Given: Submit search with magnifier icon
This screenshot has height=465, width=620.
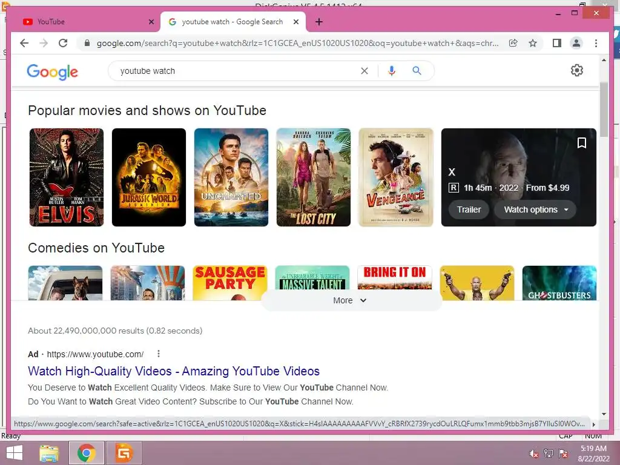Looking at the screenshot, I should pos(417,71).
